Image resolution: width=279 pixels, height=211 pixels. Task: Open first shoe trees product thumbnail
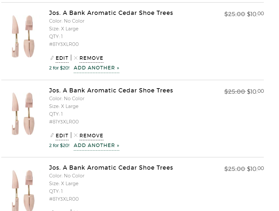23,37
